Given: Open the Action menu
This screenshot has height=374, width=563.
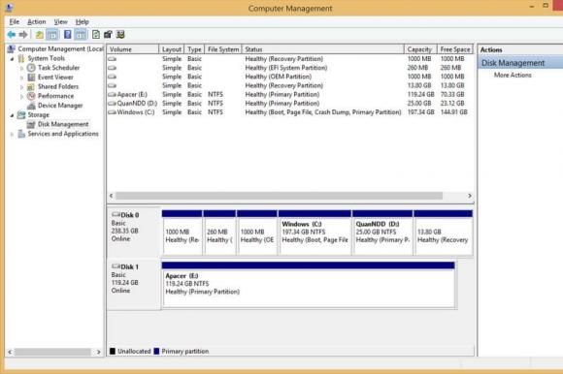Looking at the screenshot, I should (x=37, y=22).
